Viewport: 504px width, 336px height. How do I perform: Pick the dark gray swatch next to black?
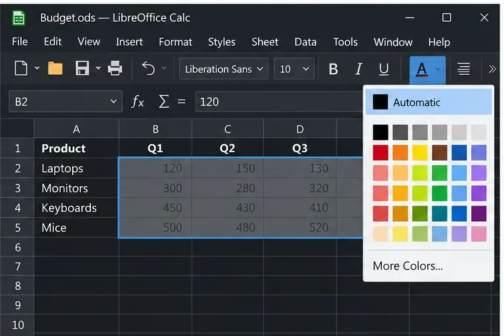(400, 132)
